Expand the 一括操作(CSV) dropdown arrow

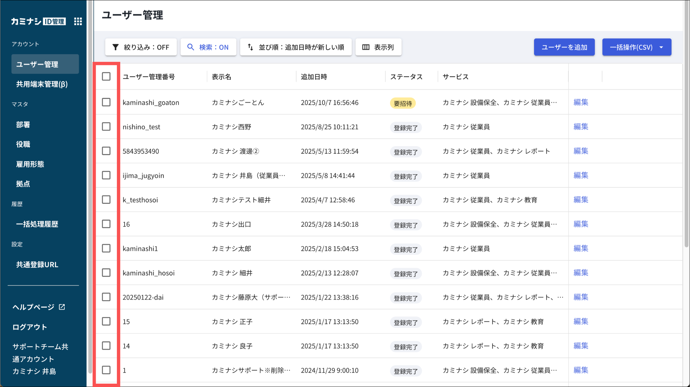point(661,47)
